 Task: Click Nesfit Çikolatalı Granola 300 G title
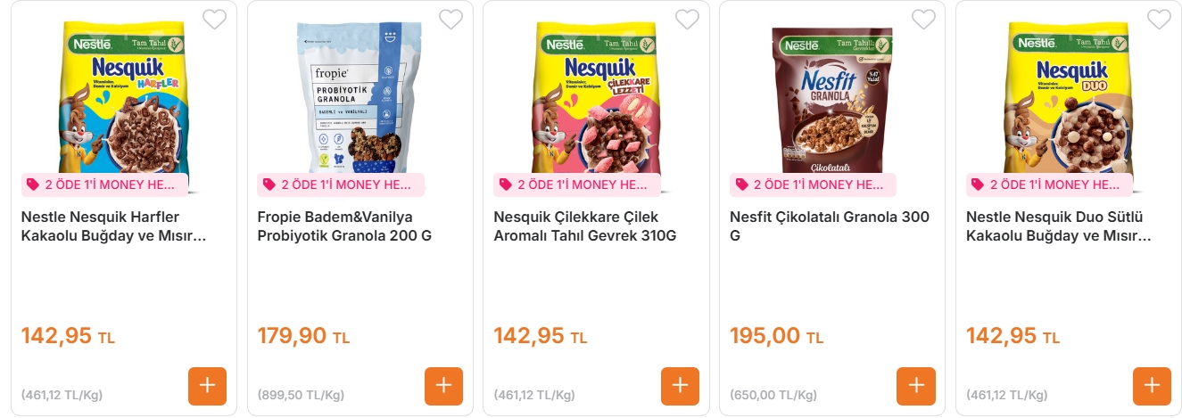coord(829,226)
